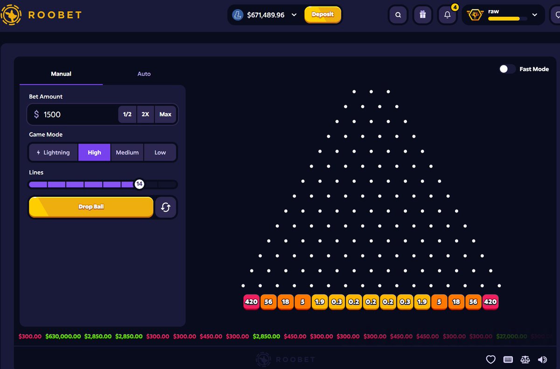Click the Lines slider handle at 14
The height and width of the screenshot is (369, 560).
(x=139, y=184)
